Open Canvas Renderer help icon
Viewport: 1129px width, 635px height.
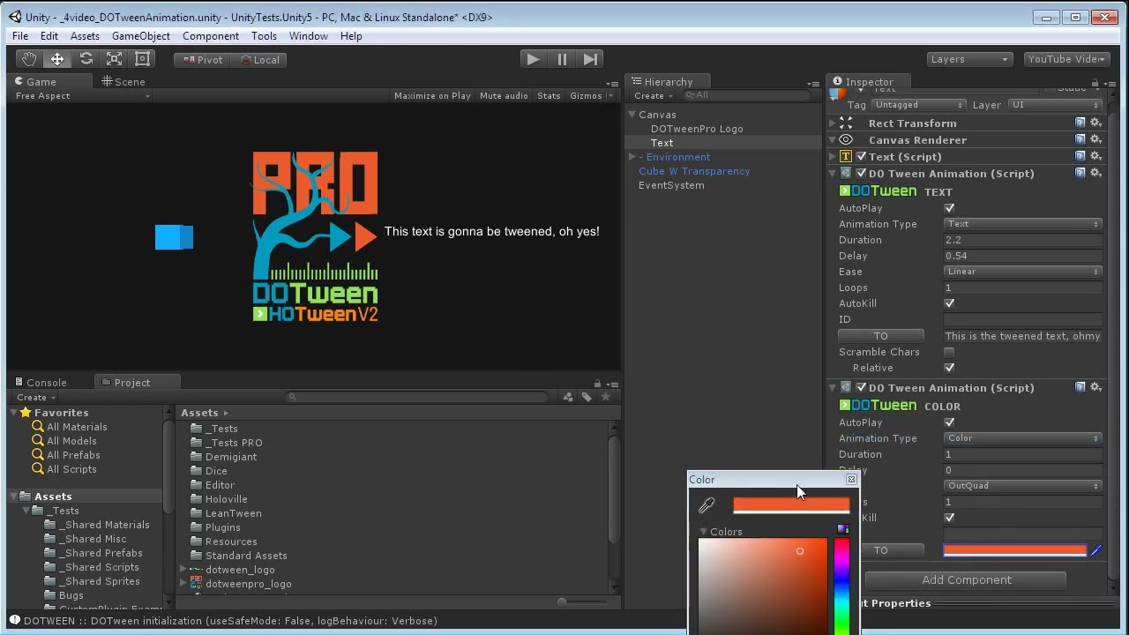click(x=1080, y=139)
